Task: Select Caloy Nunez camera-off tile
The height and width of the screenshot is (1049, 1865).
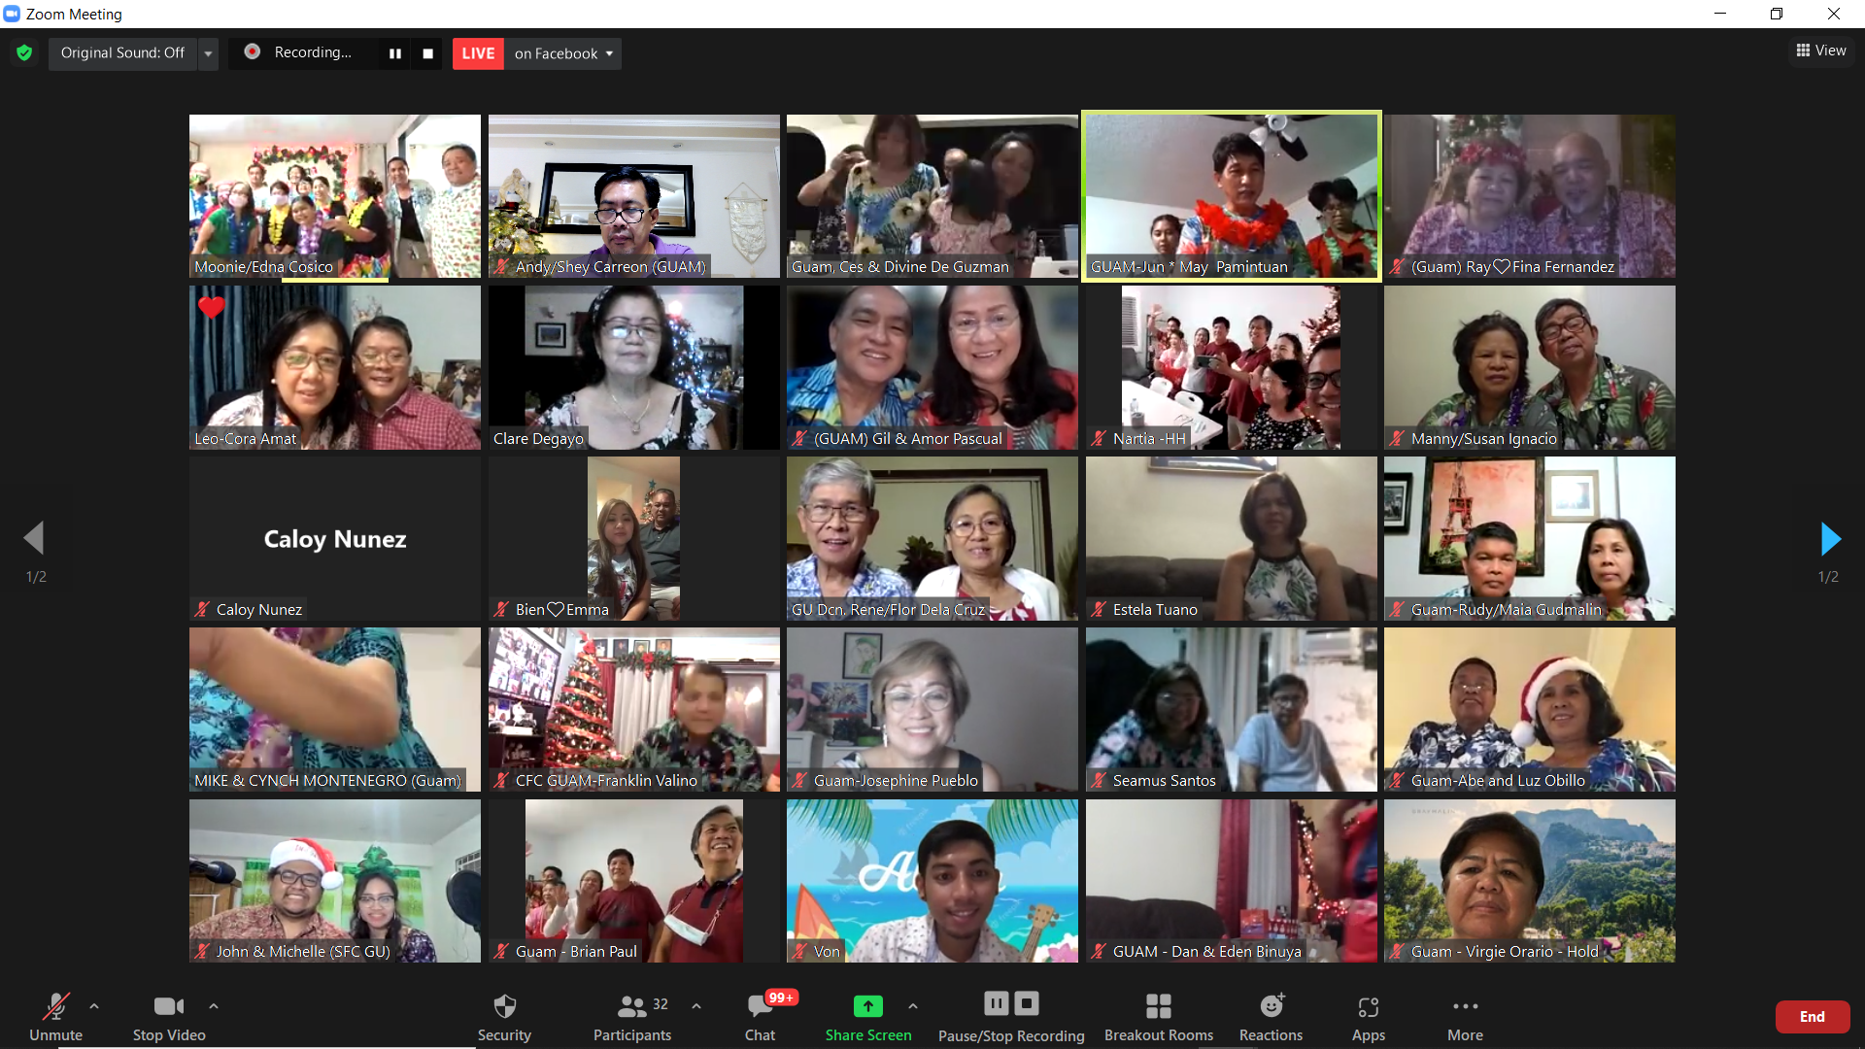Action: pos(335,538)
